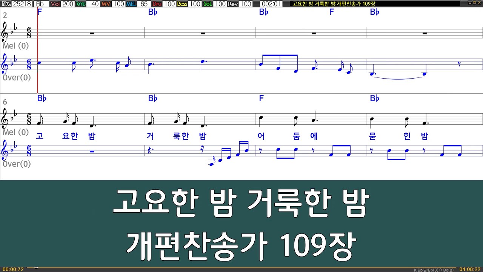Viewport: 483px width, 272px height.
Task: Adjust the Vol value showing 200
Action: point(68,4)
